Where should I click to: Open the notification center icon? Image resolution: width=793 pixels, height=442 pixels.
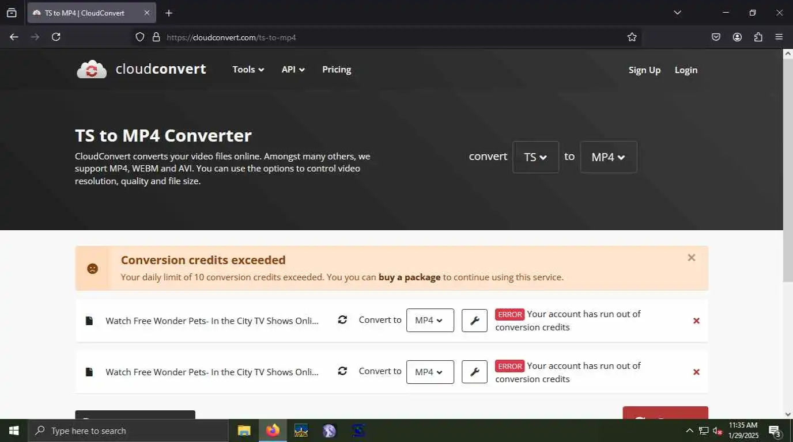(775, 430)
